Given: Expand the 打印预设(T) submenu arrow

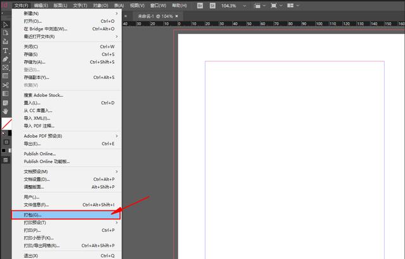Looking at the screenshot, I should (x=116, y=222).
